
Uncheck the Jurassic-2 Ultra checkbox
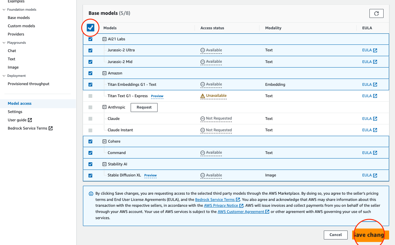[91, 51]
